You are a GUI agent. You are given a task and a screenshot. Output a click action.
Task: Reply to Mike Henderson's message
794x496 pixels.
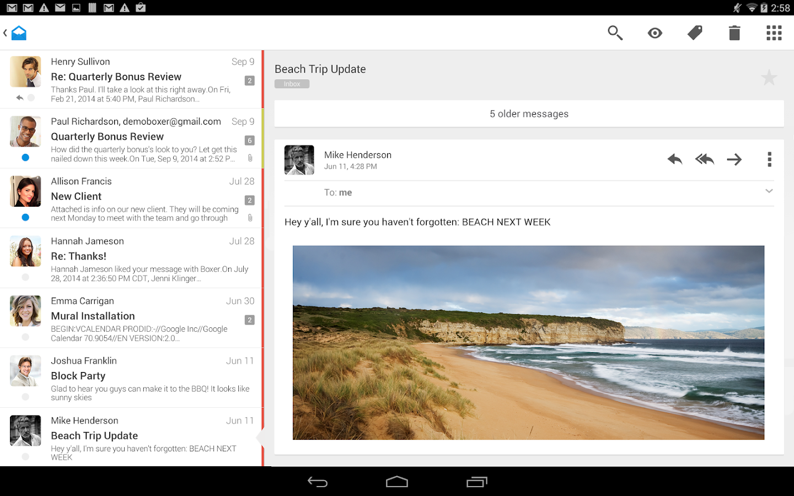[x=674, y=159]
